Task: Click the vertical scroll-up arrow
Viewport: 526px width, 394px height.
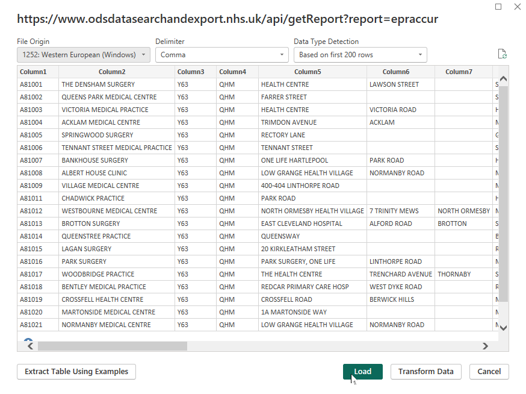Action: coord(503,78)
